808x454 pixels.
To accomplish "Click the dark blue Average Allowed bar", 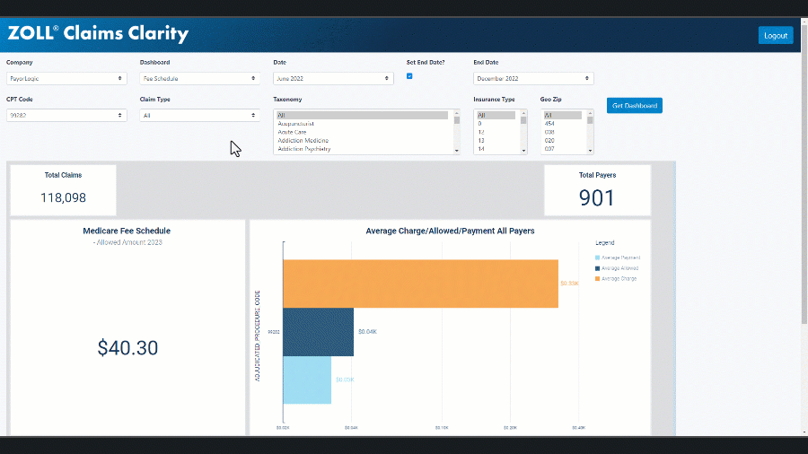I will pos(319,332).
